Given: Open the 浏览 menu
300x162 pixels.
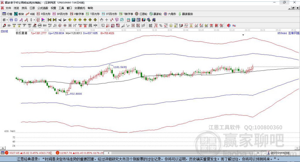Looking at the screenshot, I should point(16,8).
